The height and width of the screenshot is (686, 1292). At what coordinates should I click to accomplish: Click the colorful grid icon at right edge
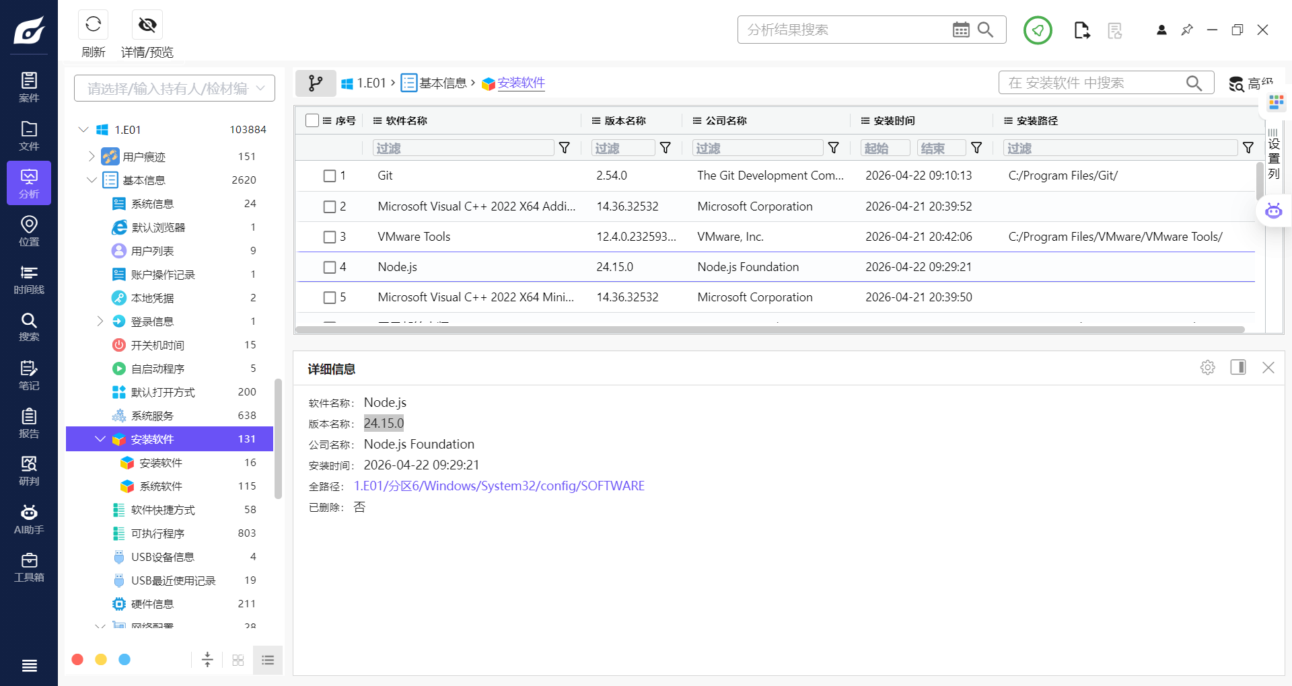(1276, 102)
